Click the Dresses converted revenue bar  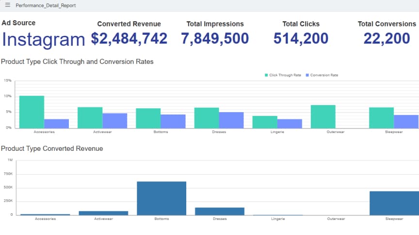220,212
